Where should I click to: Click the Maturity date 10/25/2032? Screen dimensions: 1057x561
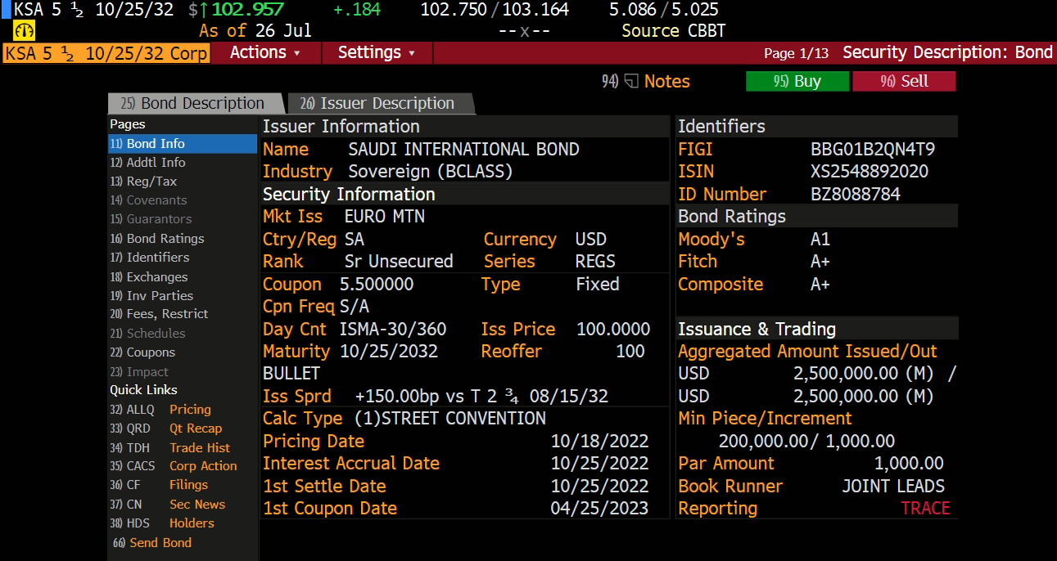pos(389,352)
